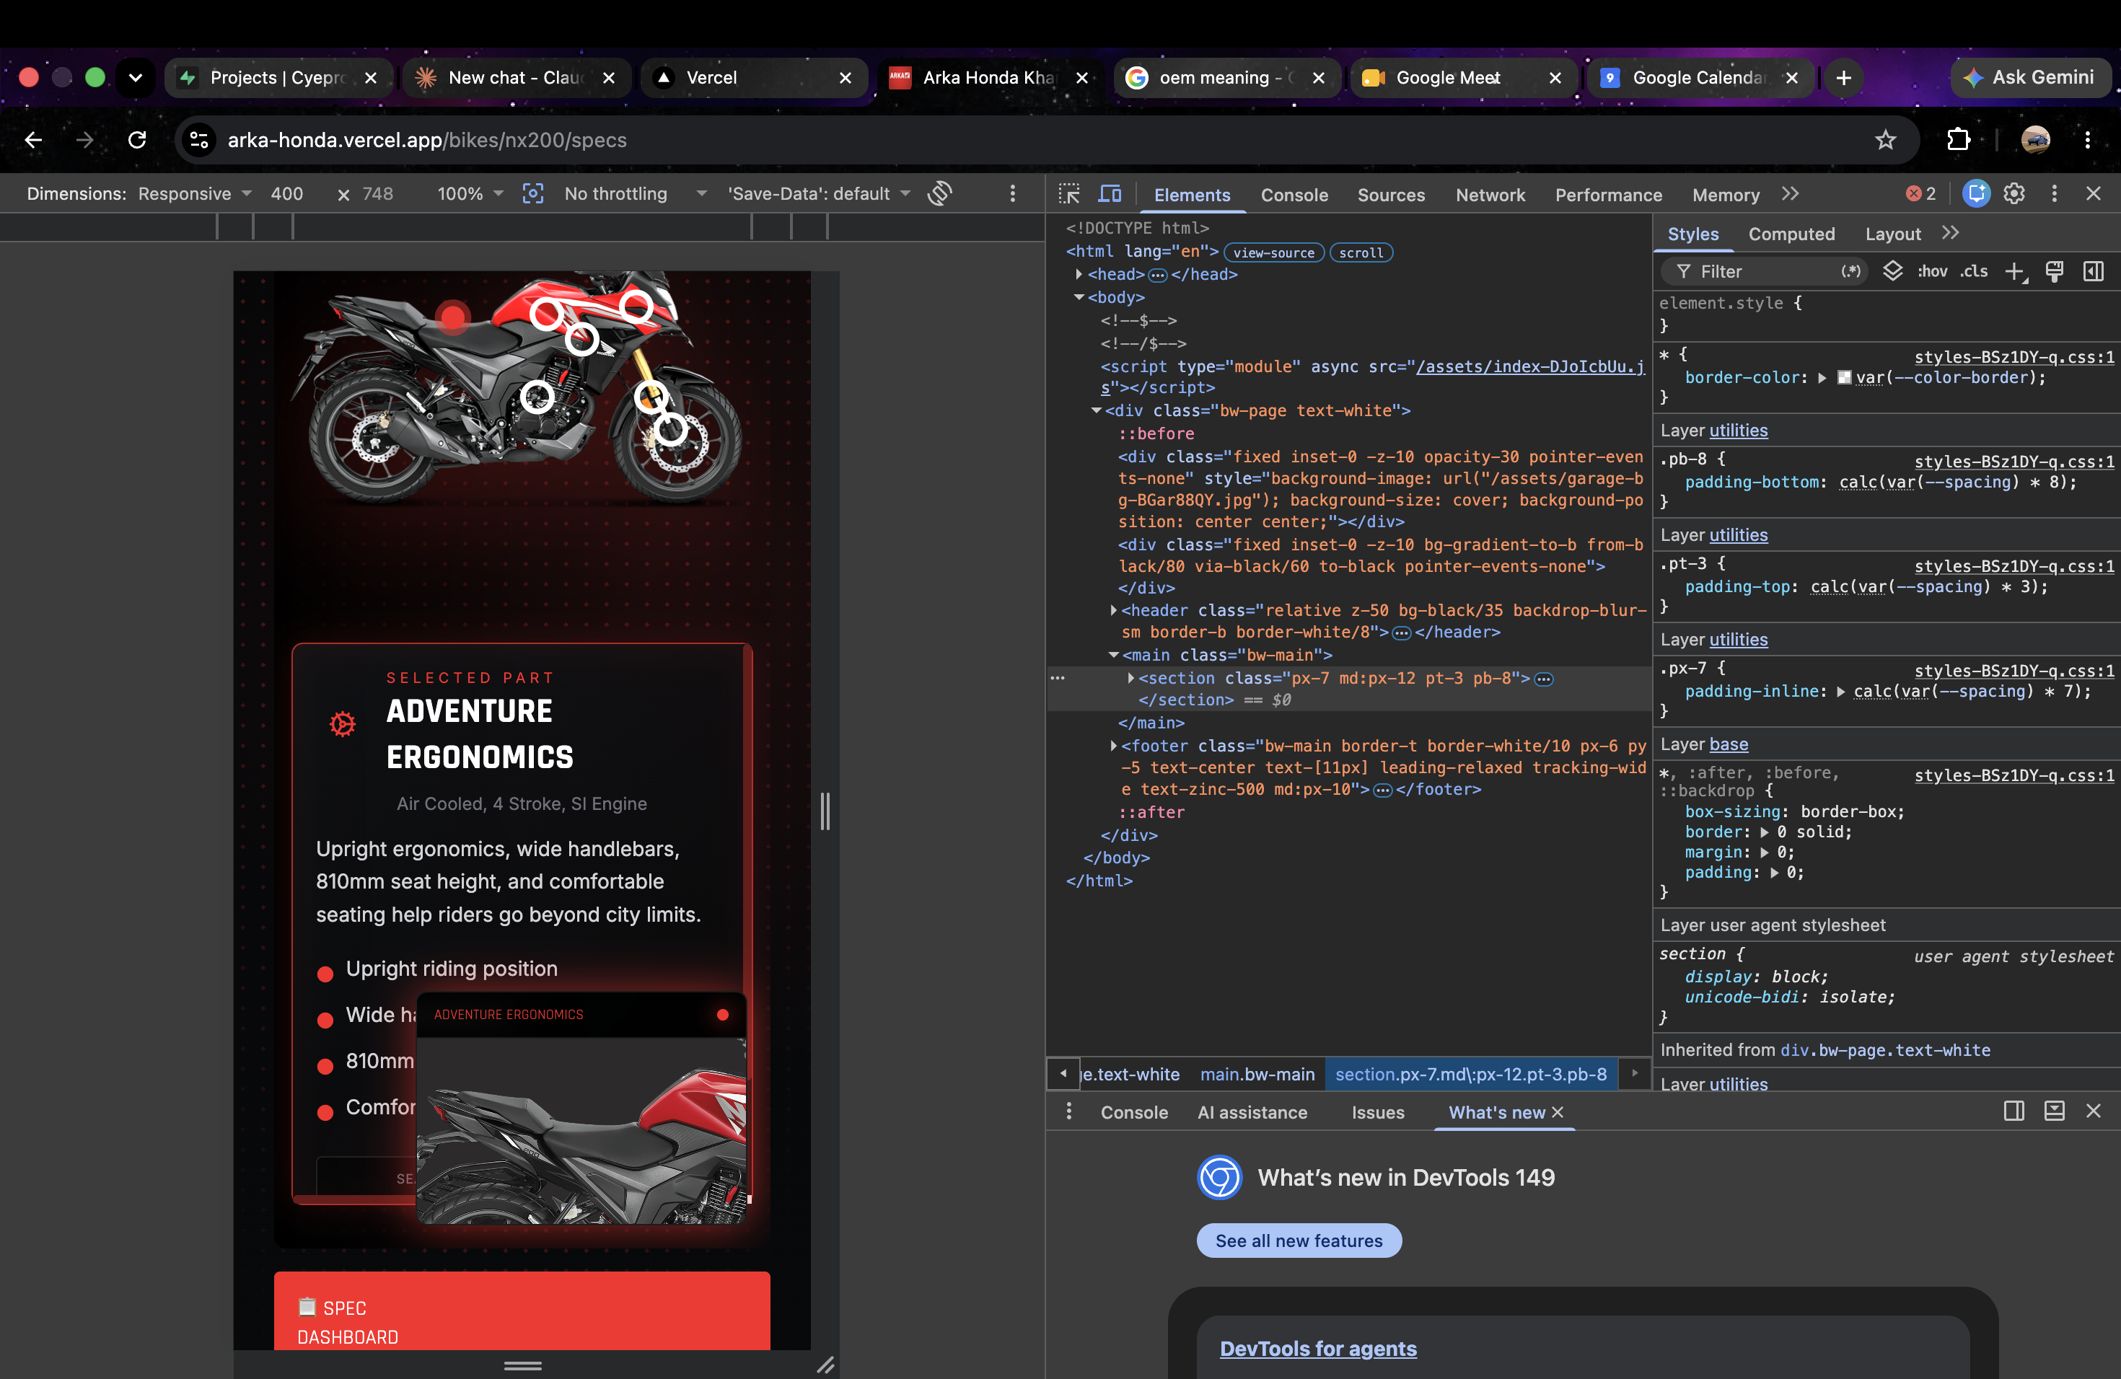Click the new style rule plus icon

pyautogui.click(x=2016, y=272)
